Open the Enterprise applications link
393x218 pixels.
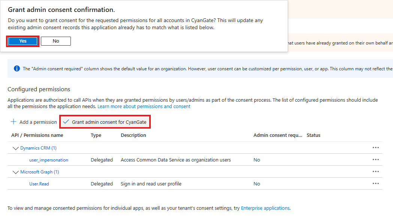[x=265, y=208]
